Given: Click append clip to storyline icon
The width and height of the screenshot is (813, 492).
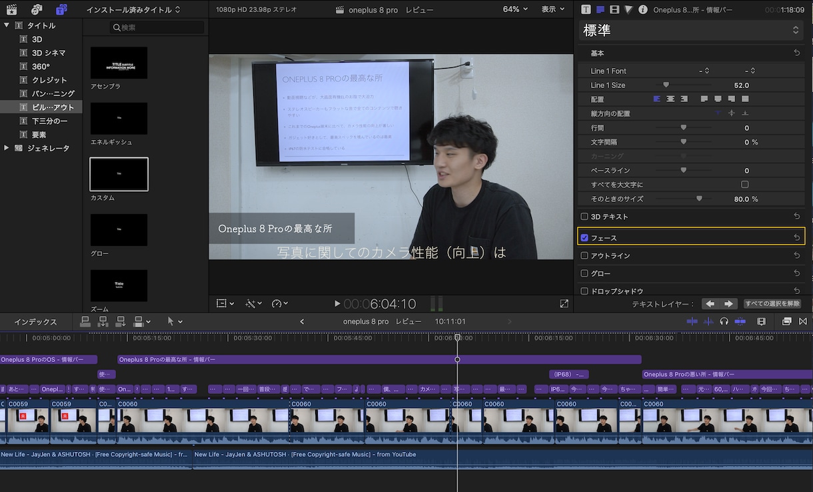Looking at the screenshot, I should (121, 321).
